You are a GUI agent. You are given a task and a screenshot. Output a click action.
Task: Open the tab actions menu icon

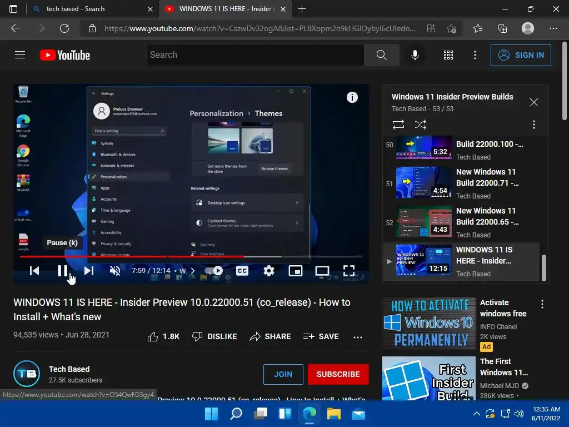pos(13,9)
